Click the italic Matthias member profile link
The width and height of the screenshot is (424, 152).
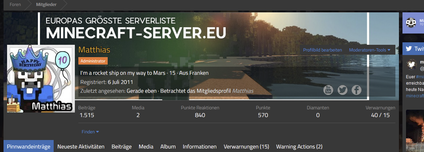pos(243,91)
